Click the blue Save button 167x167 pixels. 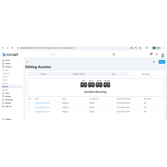[162, 62]
